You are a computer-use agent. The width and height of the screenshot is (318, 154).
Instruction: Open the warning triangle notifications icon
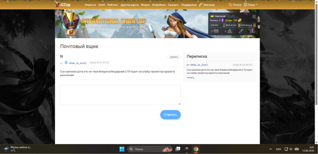[x=229, y=31]
